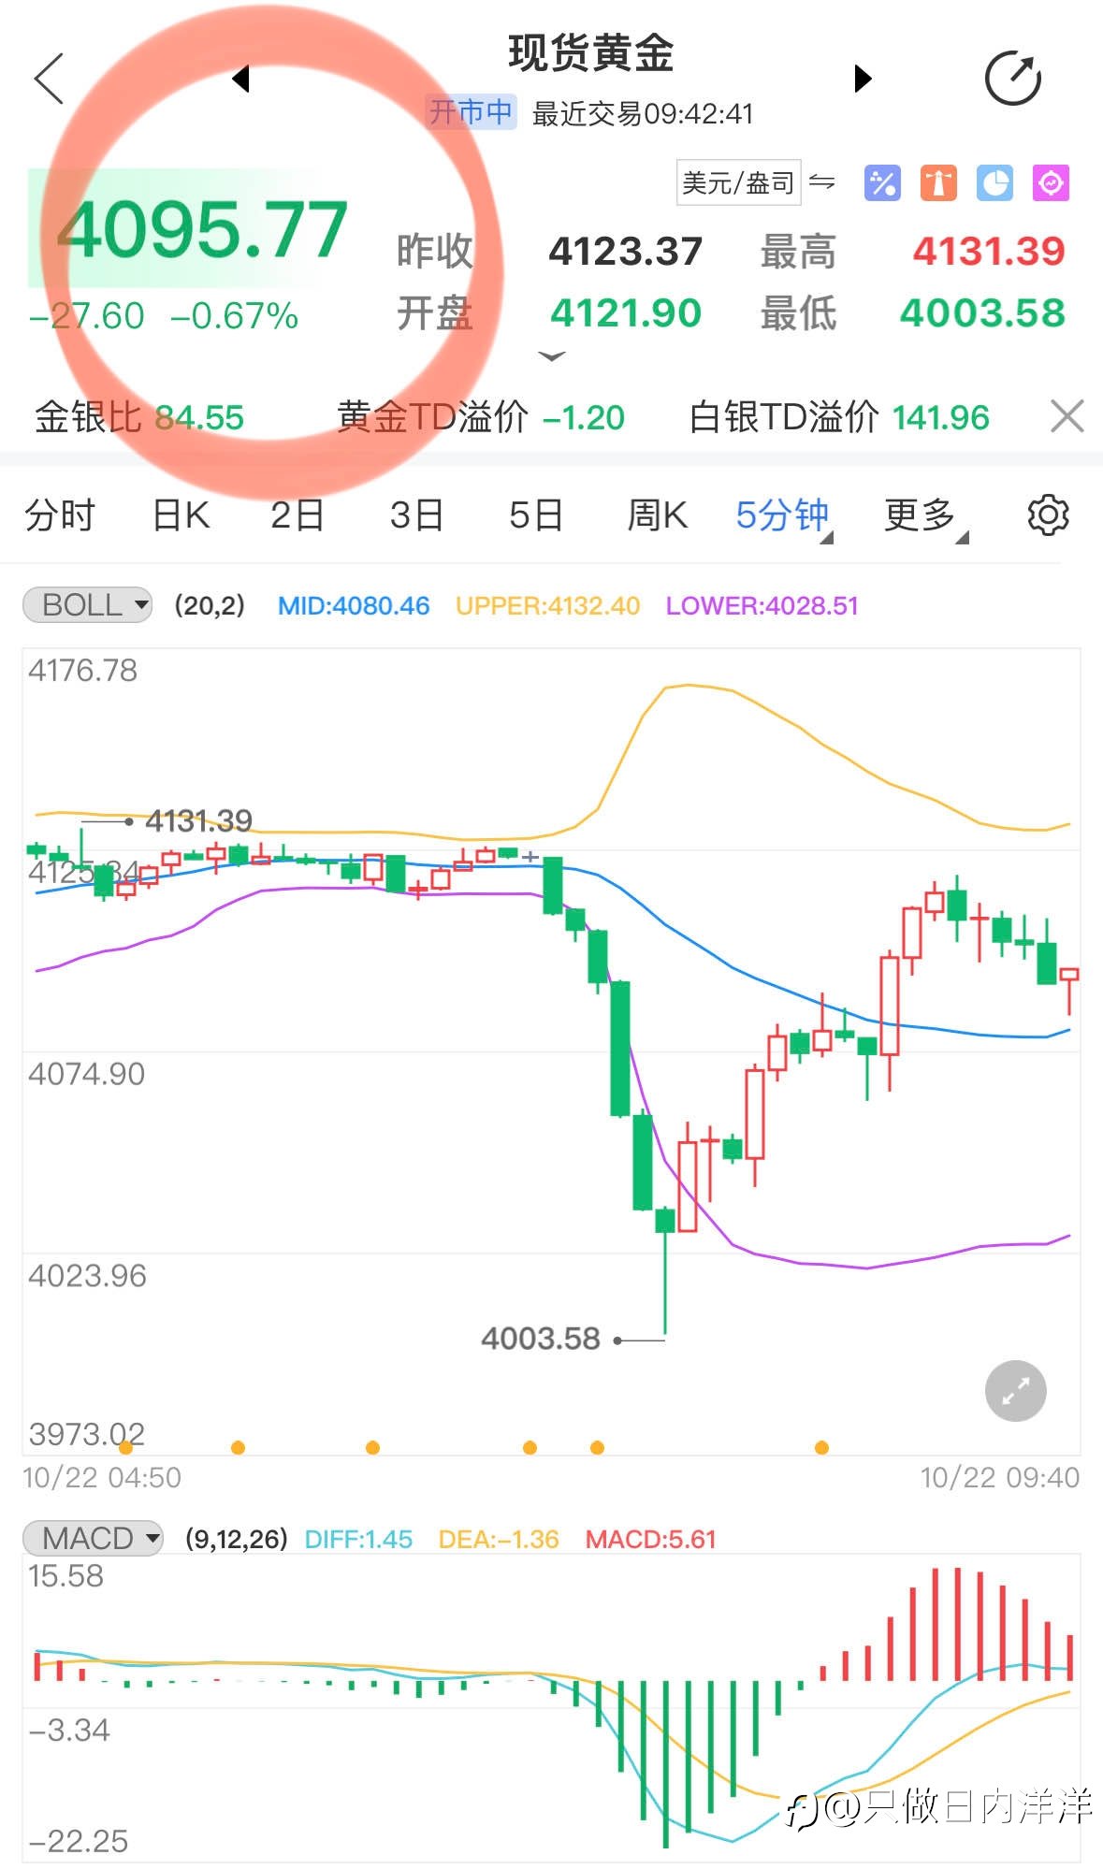Close the 金银比 info bar
Image resolution: width=1103 pixels, height=1869 pixels.
click(1067, 416)
